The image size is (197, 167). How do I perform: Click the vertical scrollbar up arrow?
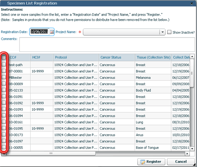pyautogui.click(x=192, y=56)
